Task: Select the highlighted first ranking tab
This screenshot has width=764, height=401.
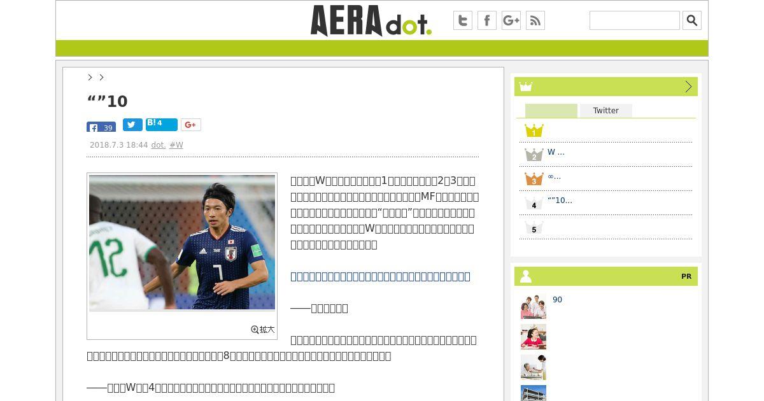Action: click(551, 111)
